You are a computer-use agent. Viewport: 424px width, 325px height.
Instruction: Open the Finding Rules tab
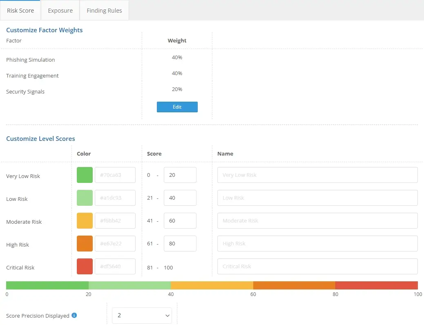click(104, 11)
